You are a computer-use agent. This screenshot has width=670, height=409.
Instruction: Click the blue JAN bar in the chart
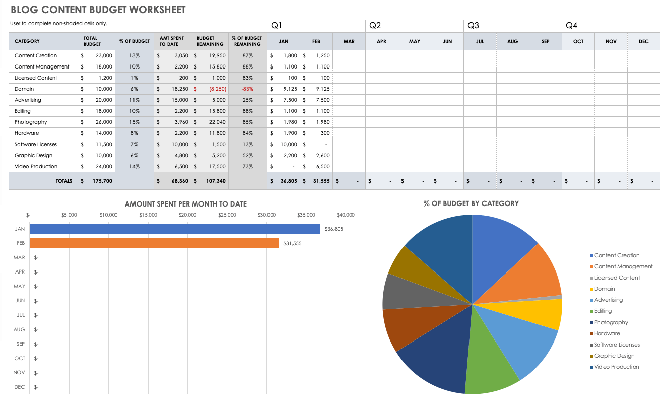click(175, 229)
